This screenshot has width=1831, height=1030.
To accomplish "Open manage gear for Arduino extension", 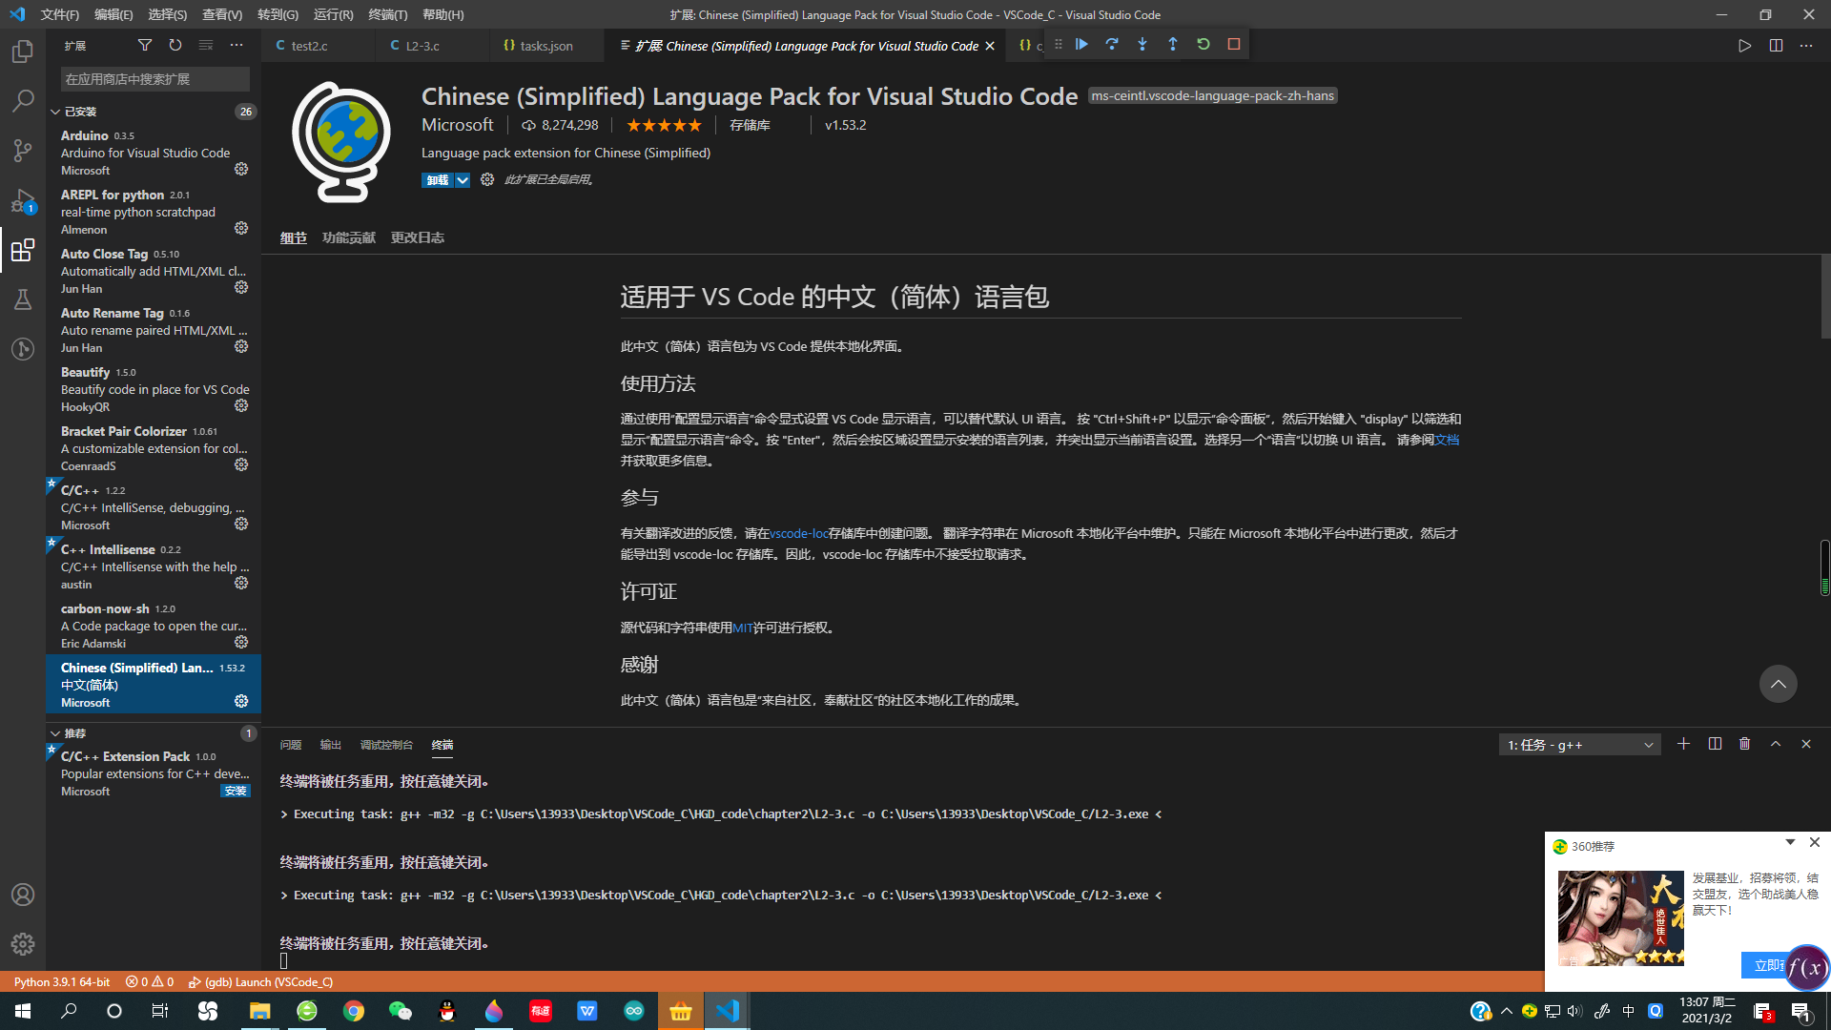I will (241, 169).
